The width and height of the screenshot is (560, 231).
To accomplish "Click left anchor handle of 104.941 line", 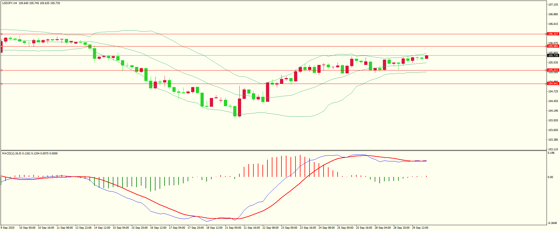I will [x=2, y=84].
